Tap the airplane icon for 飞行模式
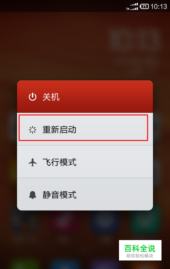Screen dimensions: 170x269 click(32, 162)
